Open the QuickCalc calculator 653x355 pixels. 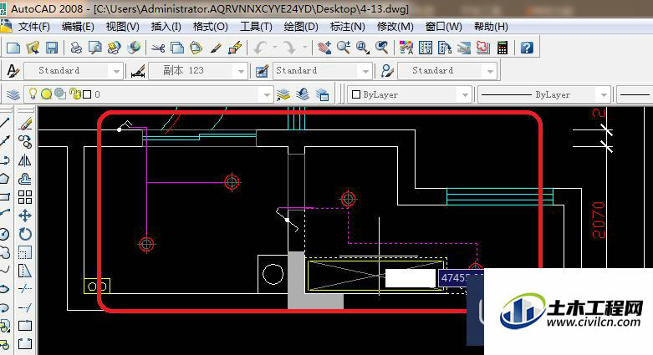pyautogui.click(x=503, y=48)
